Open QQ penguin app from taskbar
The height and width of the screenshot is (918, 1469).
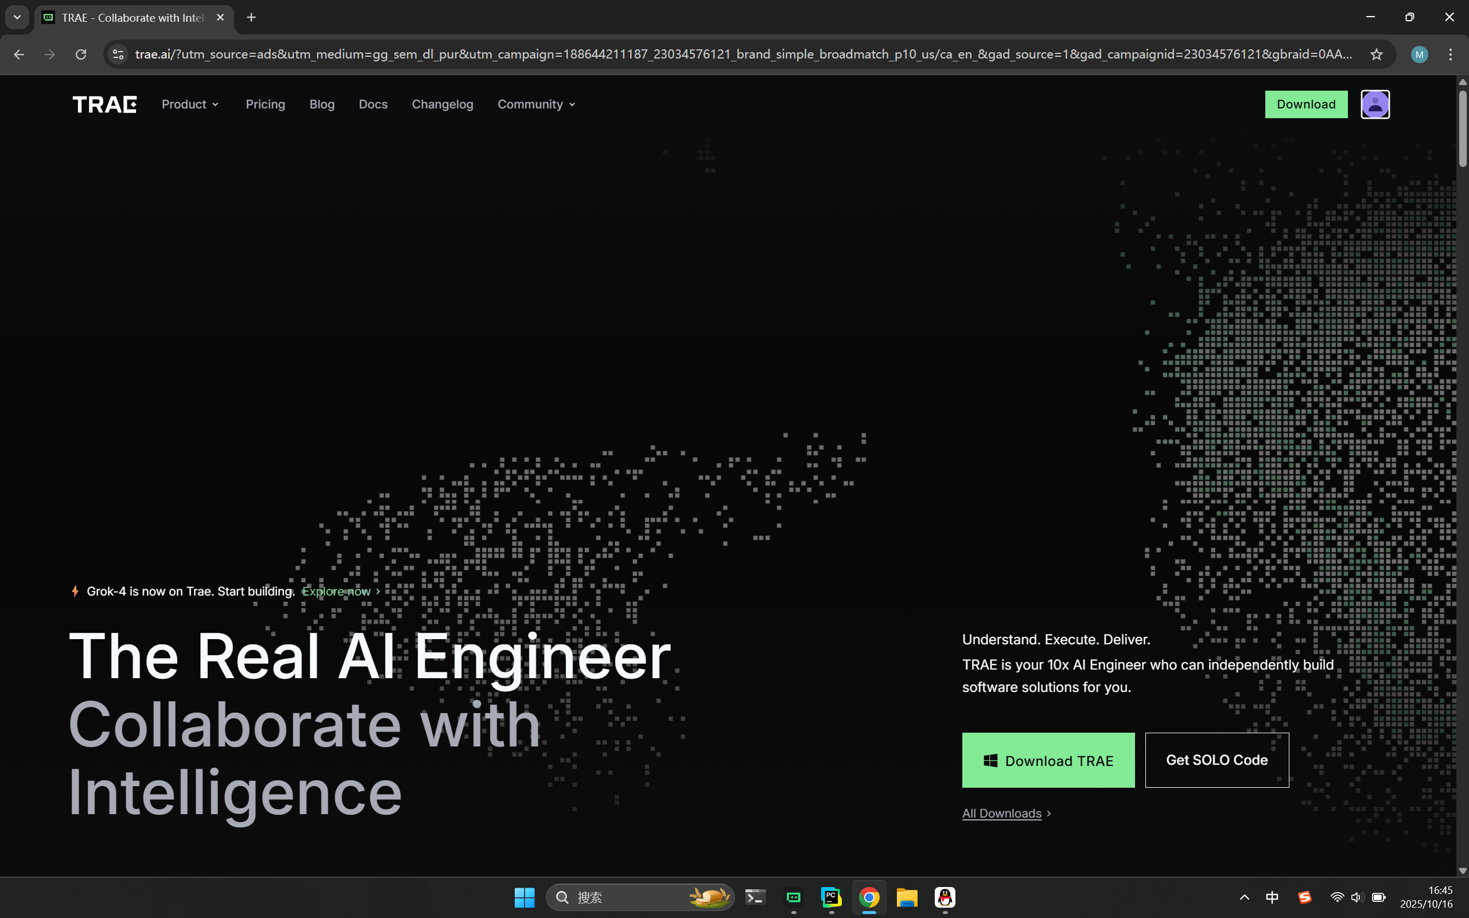(x=945, y=897)
